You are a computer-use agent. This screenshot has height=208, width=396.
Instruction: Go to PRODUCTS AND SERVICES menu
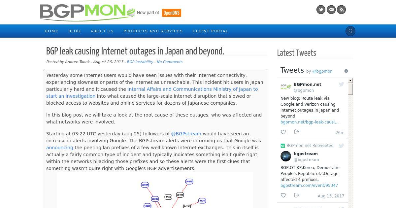pyautogui.click(x=153, y=31)
